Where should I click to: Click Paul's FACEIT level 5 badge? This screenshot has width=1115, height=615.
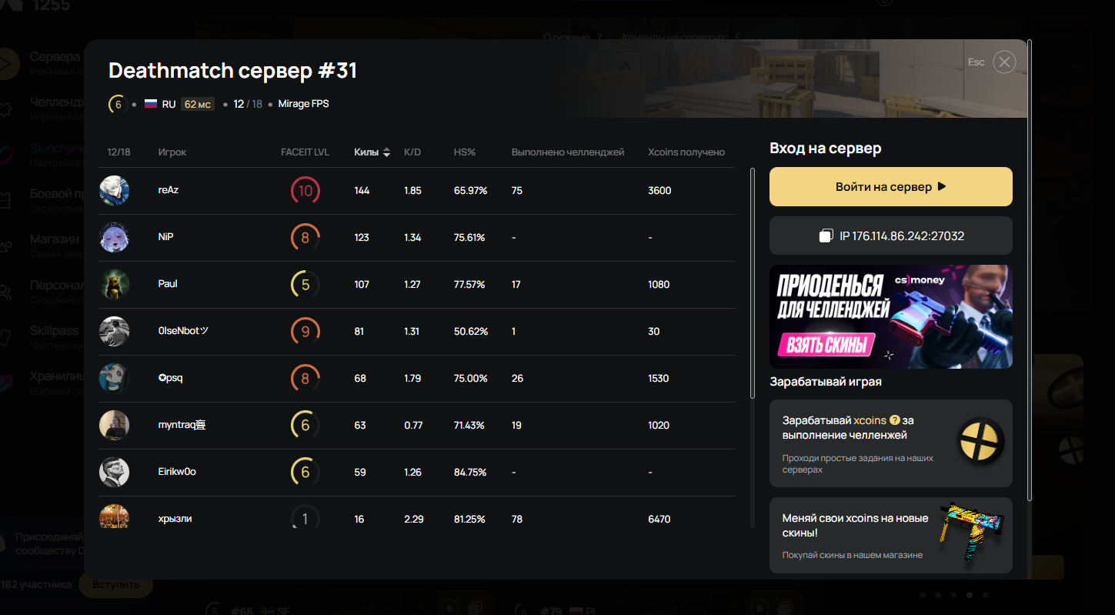305,285
